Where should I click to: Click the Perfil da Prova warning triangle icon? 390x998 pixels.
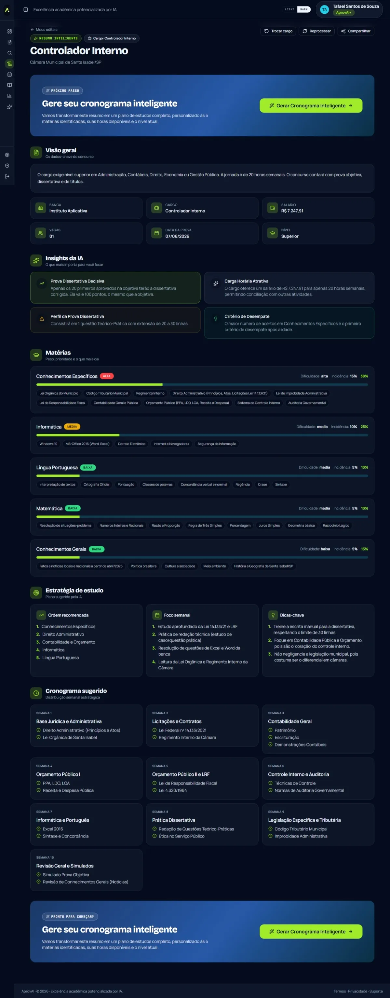[42, 319]
